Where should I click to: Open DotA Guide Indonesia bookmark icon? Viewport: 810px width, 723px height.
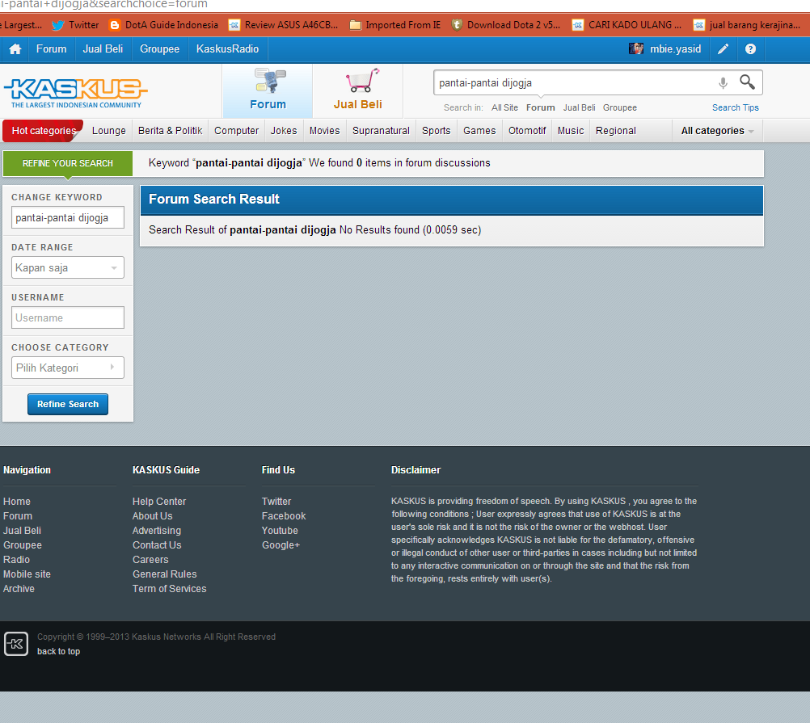(115, 25)
